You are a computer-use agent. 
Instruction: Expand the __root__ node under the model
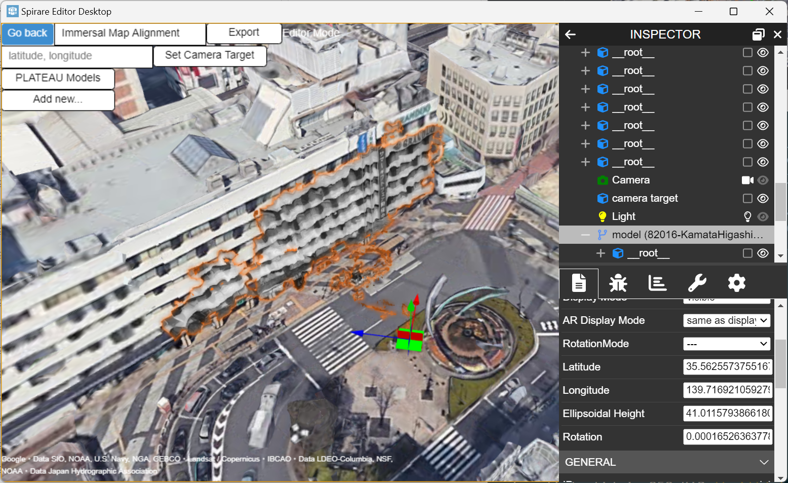[x=601, y=253]
